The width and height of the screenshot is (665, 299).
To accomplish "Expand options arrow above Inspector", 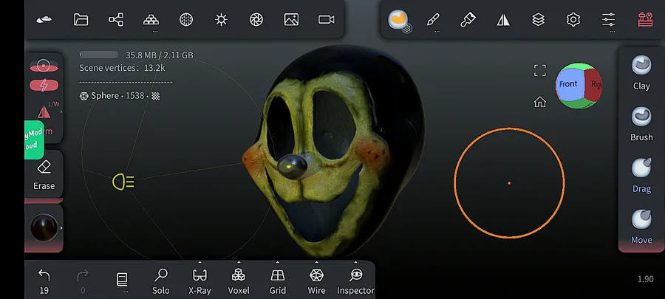I will coord(355,262).
